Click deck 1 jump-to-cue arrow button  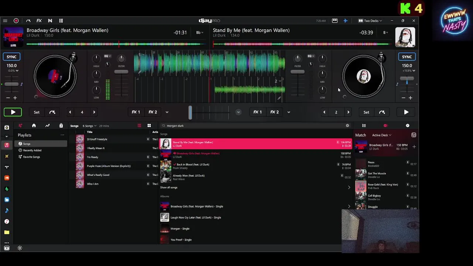click(52, 112)
